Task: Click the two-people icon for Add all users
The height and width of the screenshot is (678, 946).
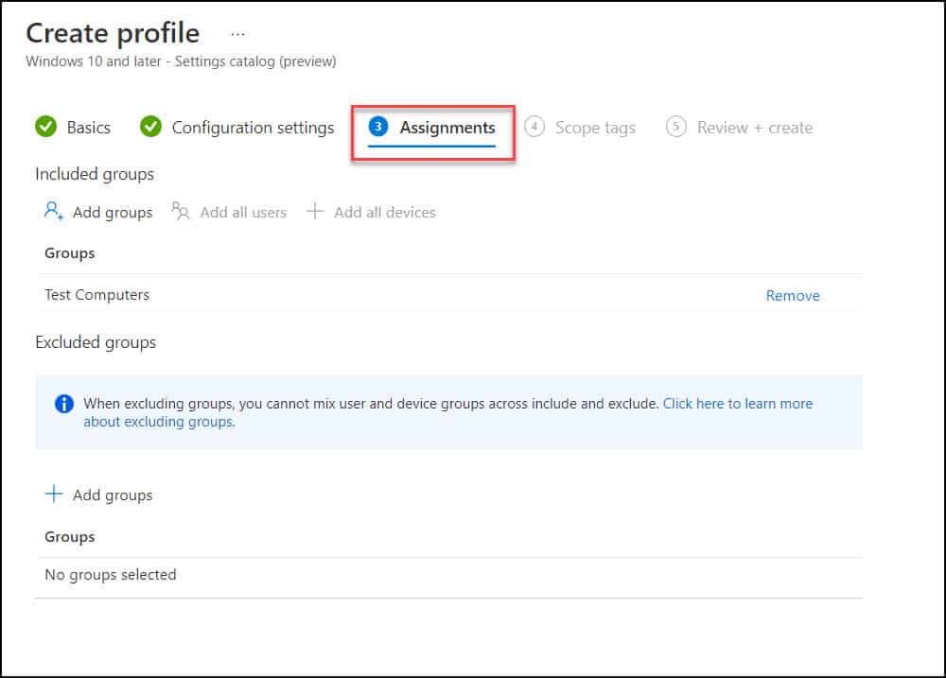Action: pyautogui.click(x=181, y=211)
